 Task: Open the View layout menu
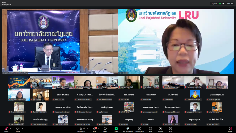tap(230, 3)
